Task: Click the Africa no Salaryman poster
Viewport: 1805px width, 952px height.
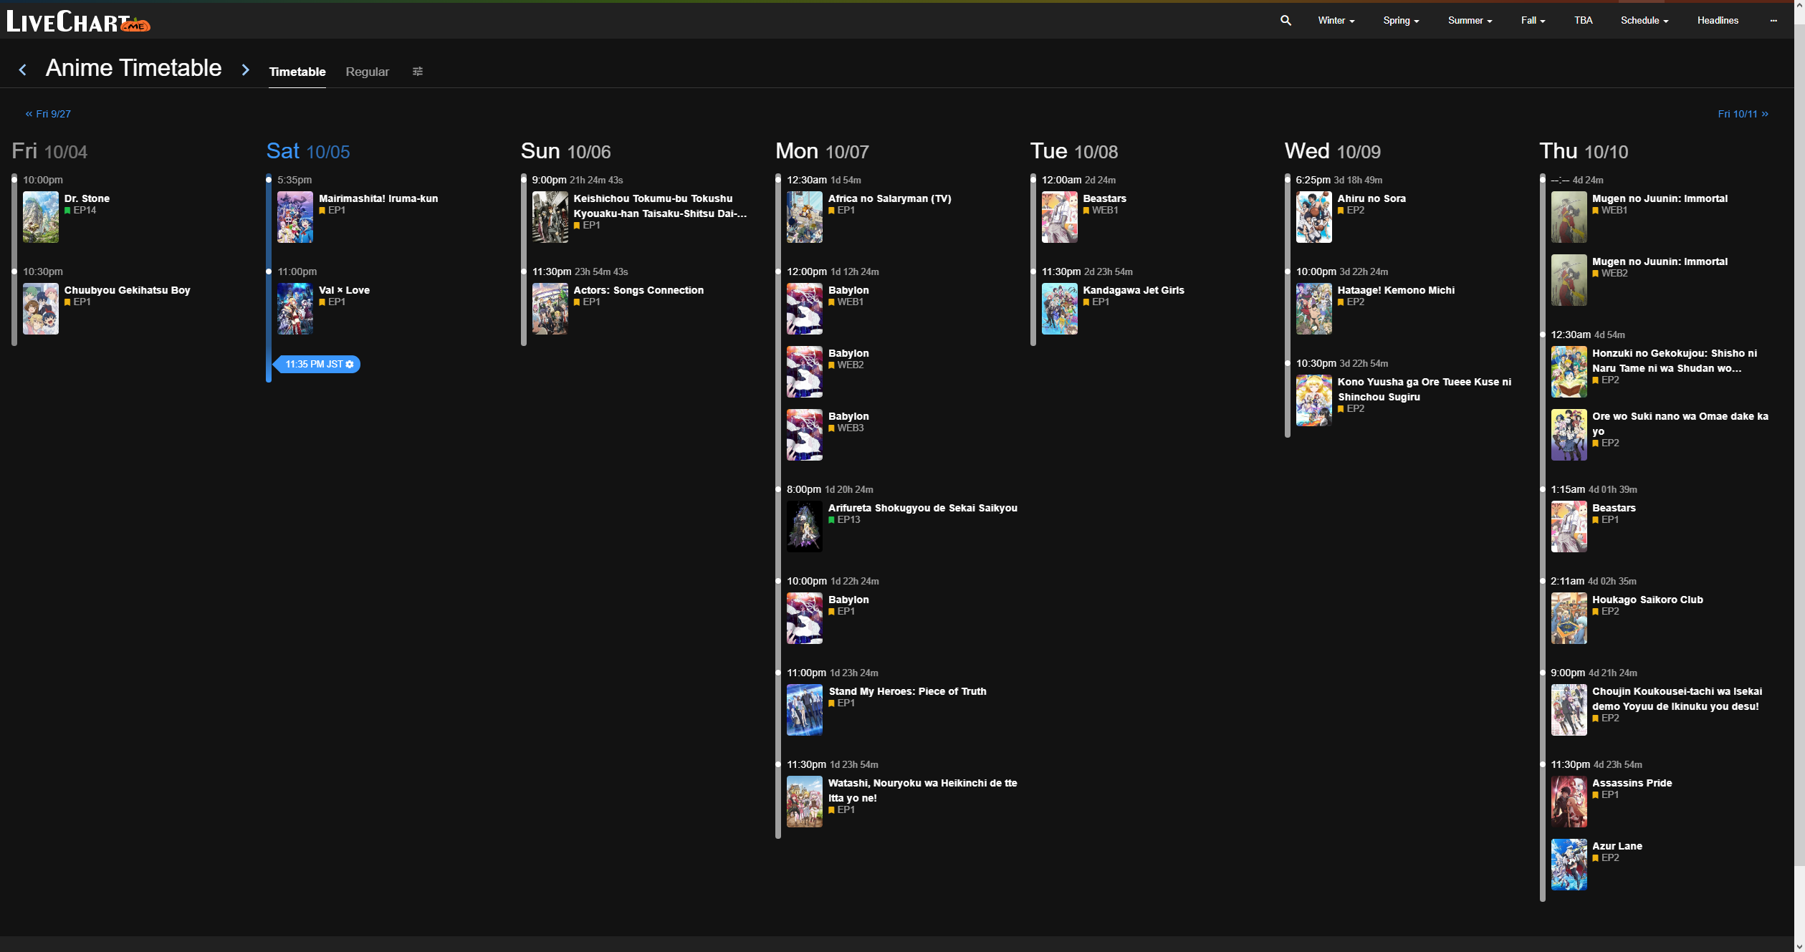Action: coord(804,217)
